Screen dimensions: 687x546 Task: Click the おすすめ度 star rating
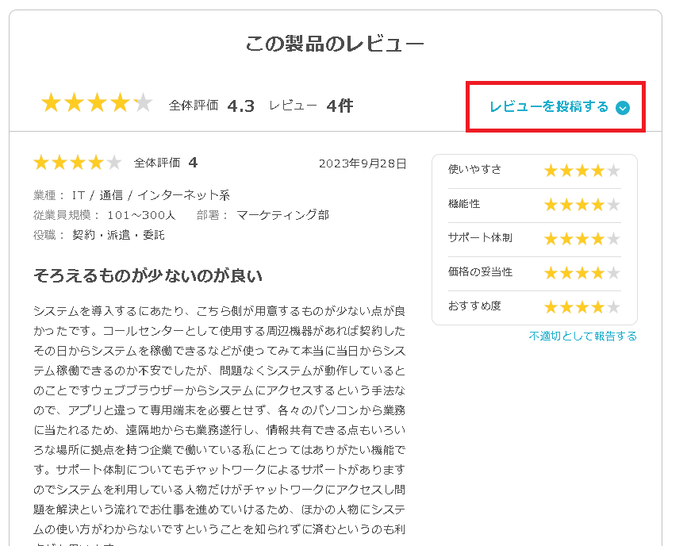(581, 307)
